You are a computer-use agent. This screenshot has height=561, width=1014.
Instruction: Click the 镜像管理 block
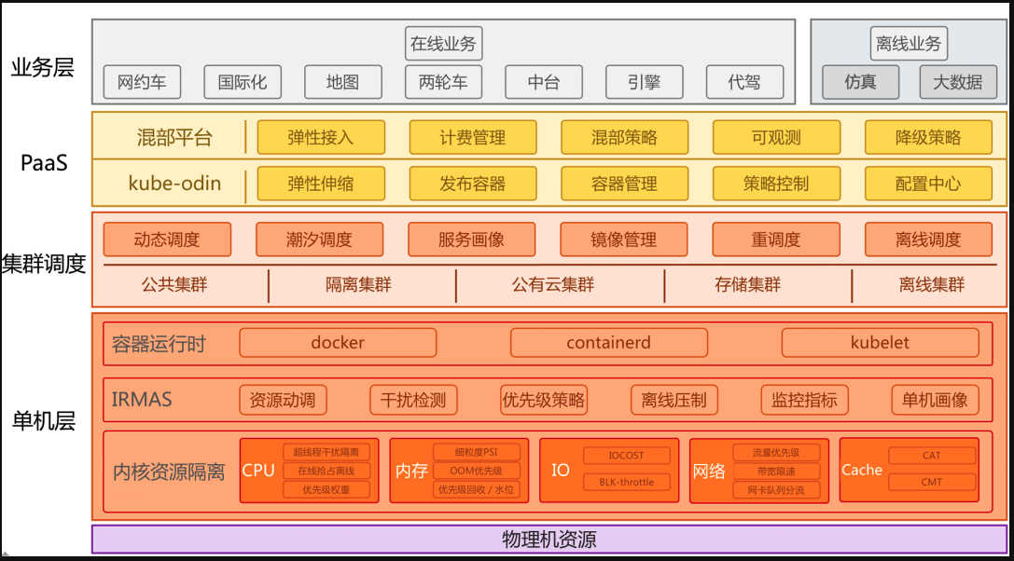click(624, 239)
